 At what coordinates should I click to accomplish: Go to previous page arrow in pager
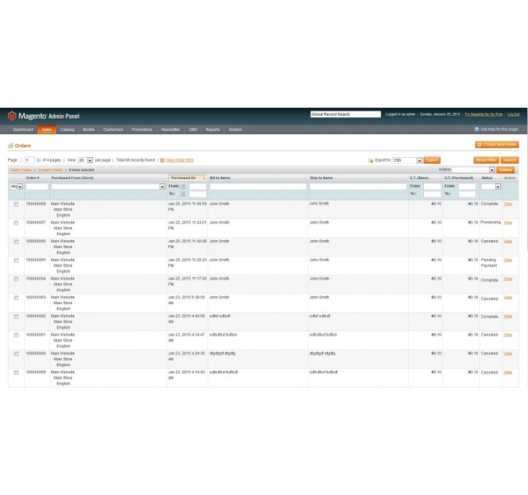coord(21,159)
